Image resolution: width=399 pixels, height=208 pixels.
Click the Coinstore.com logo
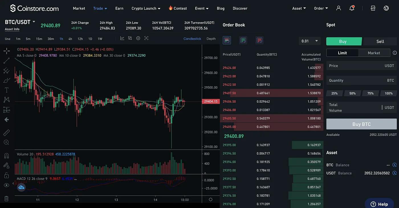(34, 8)
